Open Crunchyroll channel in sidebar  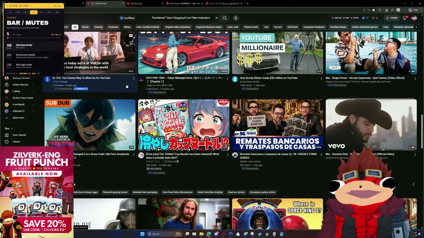coord(19,104)
